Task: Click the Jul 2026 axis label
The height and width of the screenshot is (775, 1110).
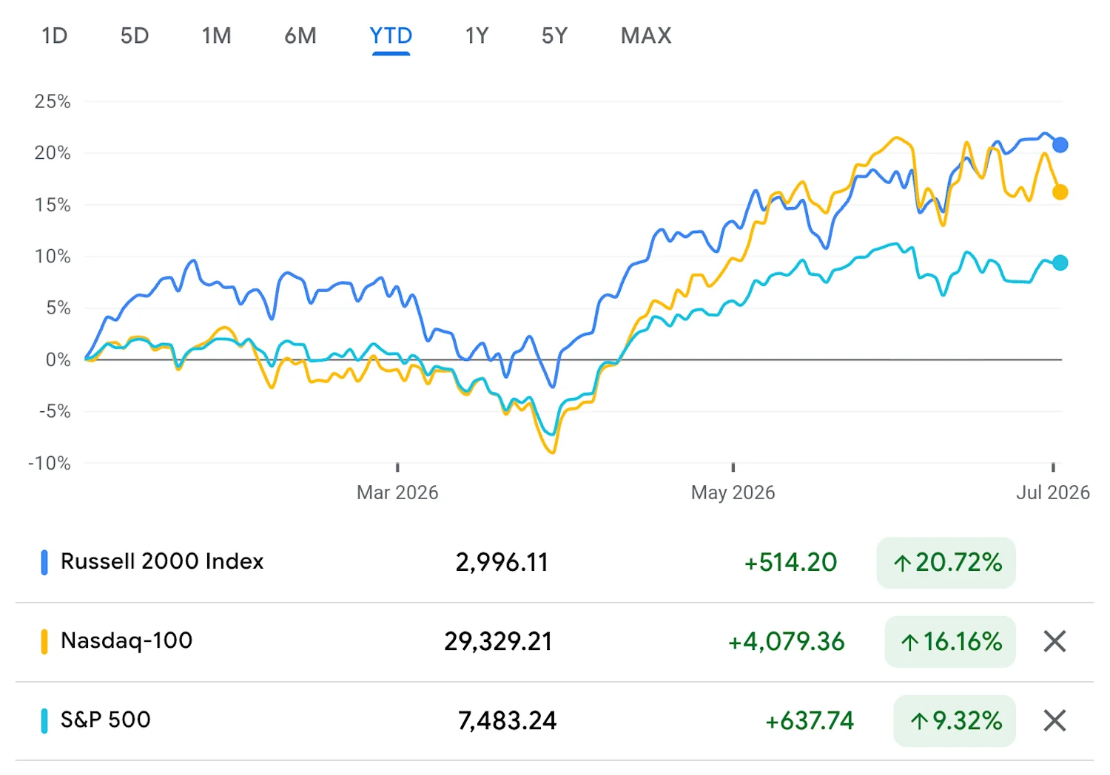Action: click(x=1052, y=493)
